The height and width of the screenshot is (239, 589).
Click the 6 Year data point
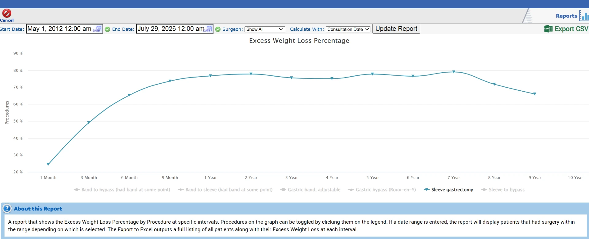tap(413, 76)
